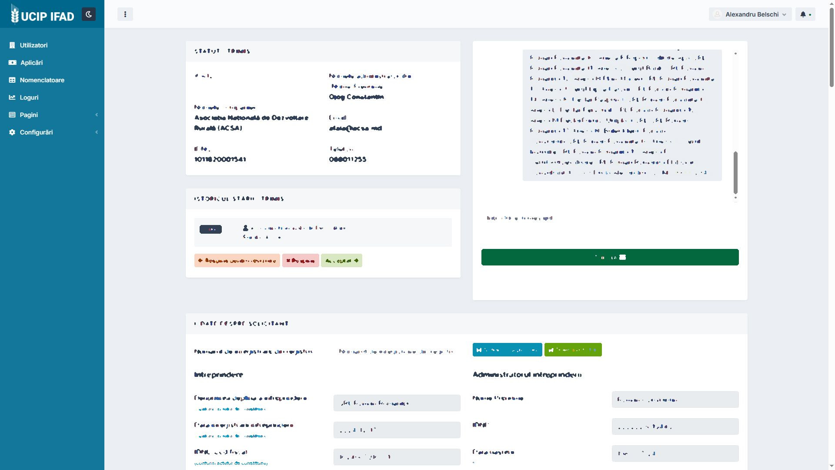The image size is (835, 470).
Task: Click the red reject status button
Action: 301,261
